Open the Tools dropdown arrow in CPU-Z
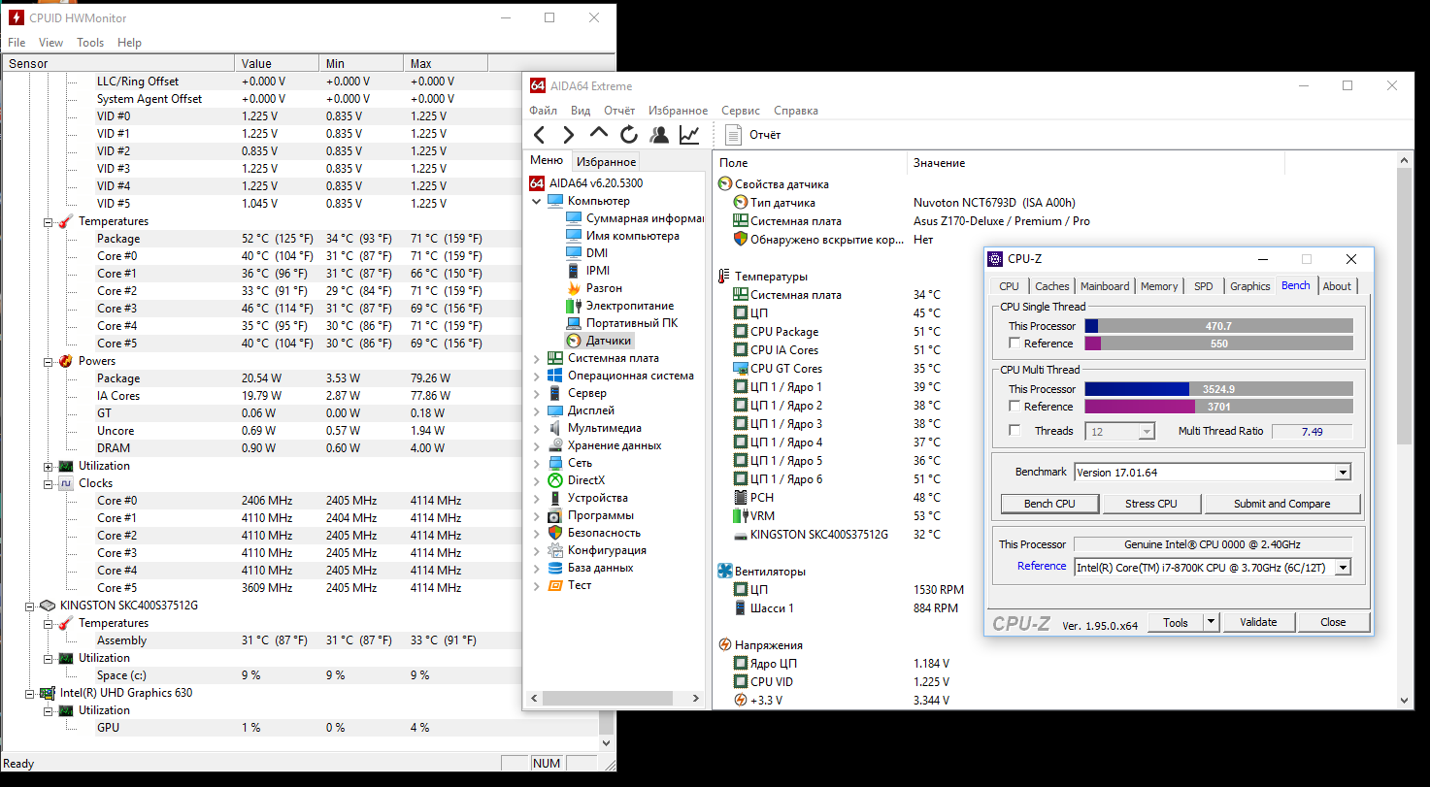Viewport: 1430px width, 787px height. tap(1211, 622)
